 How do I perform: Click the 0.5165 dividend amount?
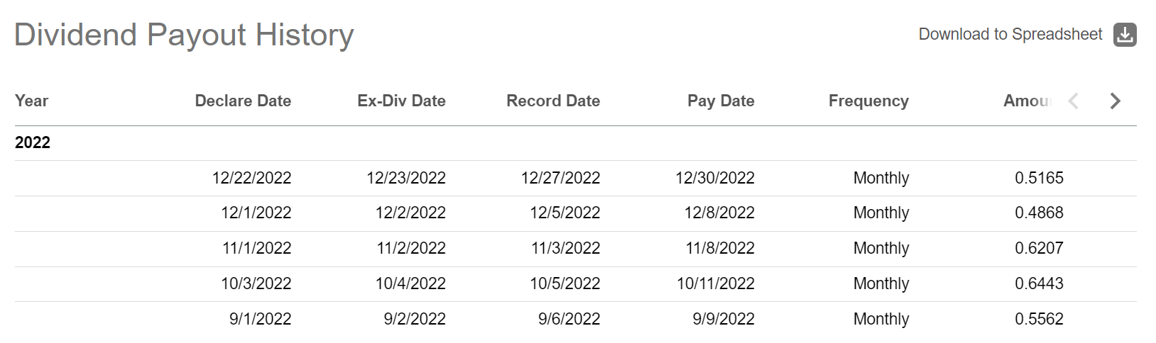1039,178
